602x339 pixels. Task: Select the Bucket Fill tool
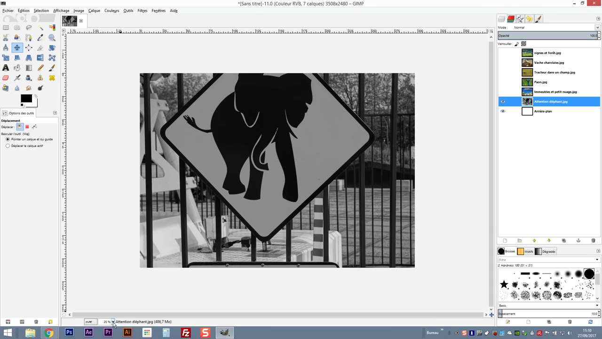click(x=17, y=68)
